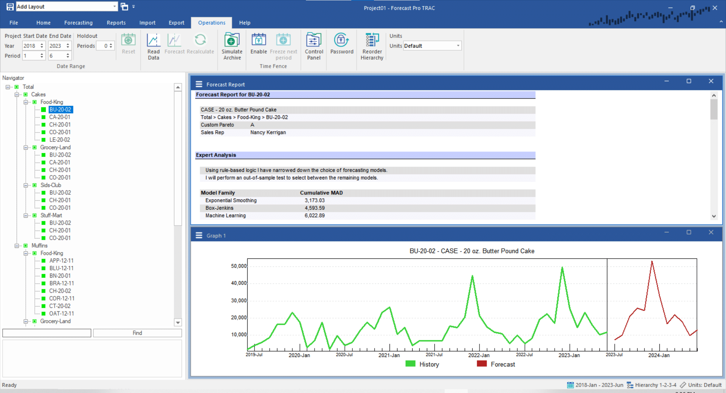The height and width of the screenshot is (393, 726).
Task: Open the Graph 1 hamburger menu
Action: (199, 235)
